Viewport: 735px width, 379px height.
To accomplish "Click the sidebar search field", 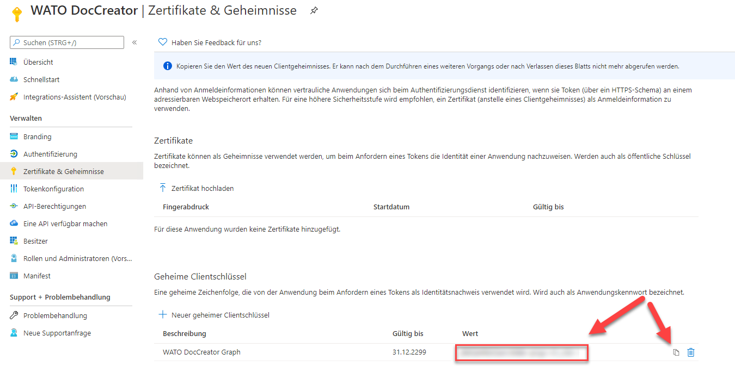I will tap(67, 42).
